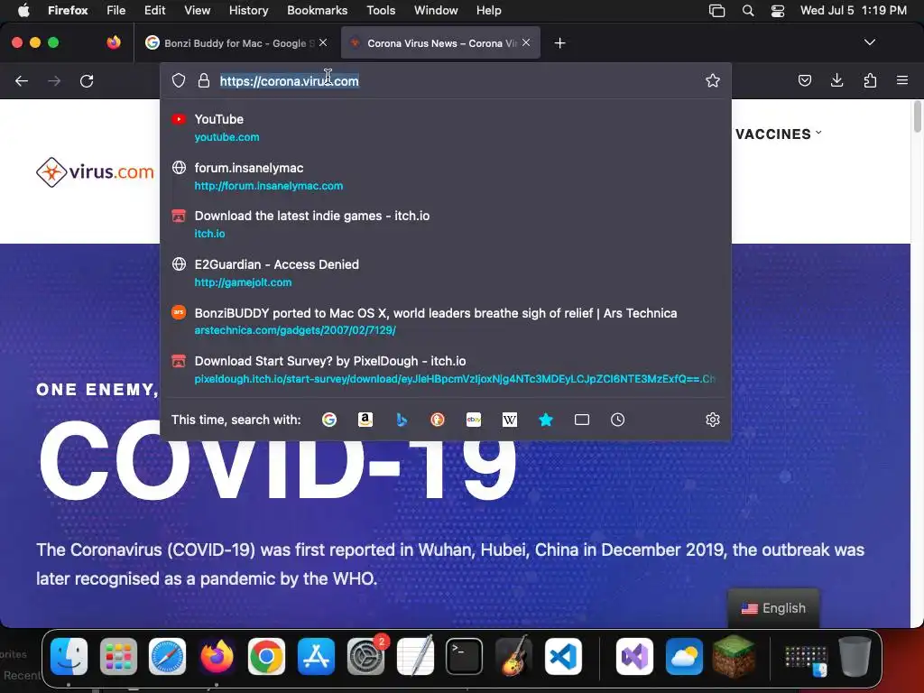Screen dimensions: 924x693
Task: Open a new tab with plus
Action: tap(559, 43)
